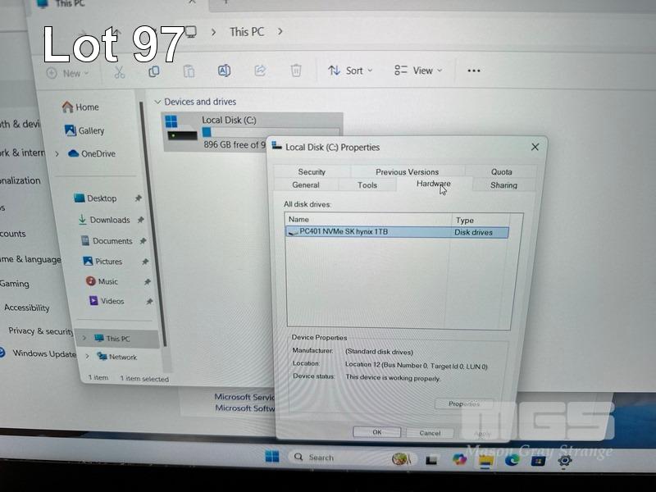
Task: Open the Sort dropdown
Action: click(x=350, y=71)
